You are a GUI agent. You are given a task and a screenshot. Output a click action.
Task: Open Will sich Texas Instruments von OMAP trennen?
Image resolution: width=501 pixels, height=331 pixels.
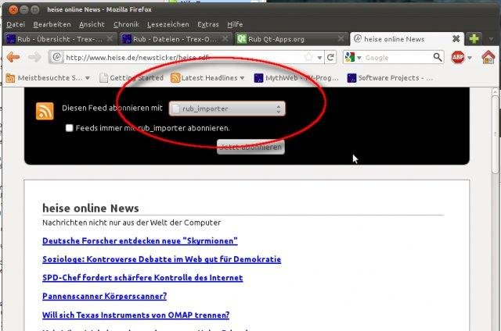[135, 315]
